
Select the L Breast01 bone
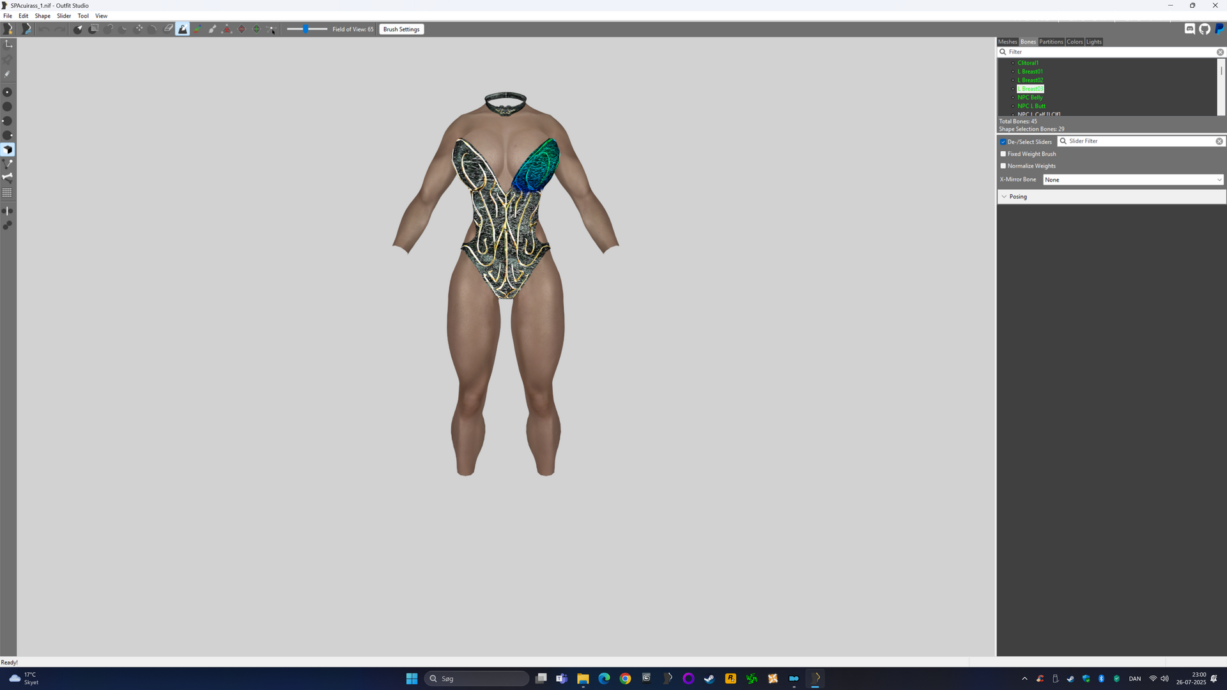[x=1030, y=72]
